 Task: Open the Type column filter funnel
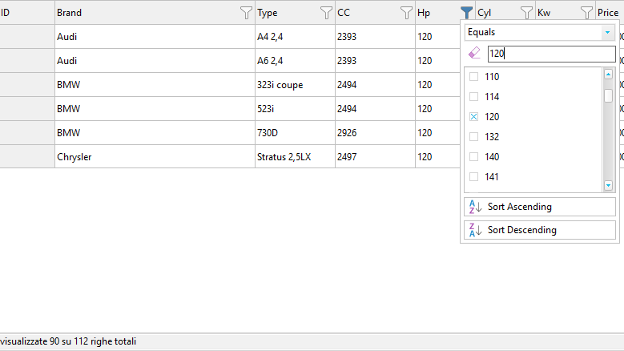[x=326, y=13]
